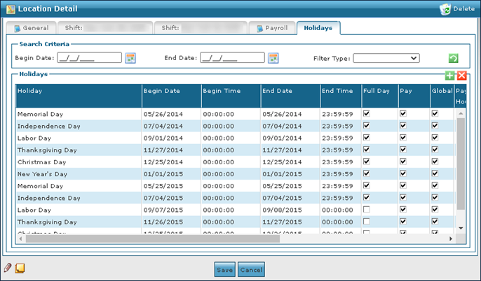
Task: Expand the Filter Type dropdown
Action: [x=386, y=58]
